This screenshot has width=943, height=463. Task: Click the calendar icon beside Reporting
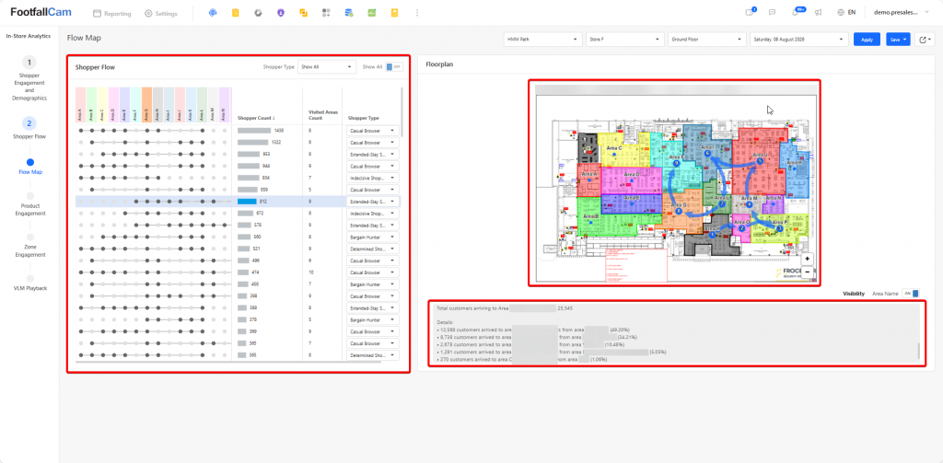pos(97,13)
